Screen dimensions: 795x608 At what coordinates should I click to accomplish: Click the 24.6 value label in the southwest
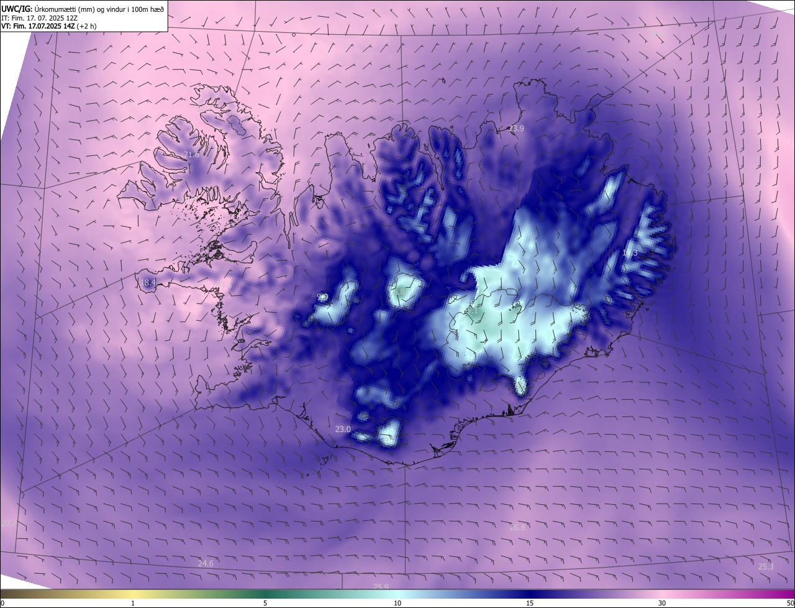click(206, 563)
